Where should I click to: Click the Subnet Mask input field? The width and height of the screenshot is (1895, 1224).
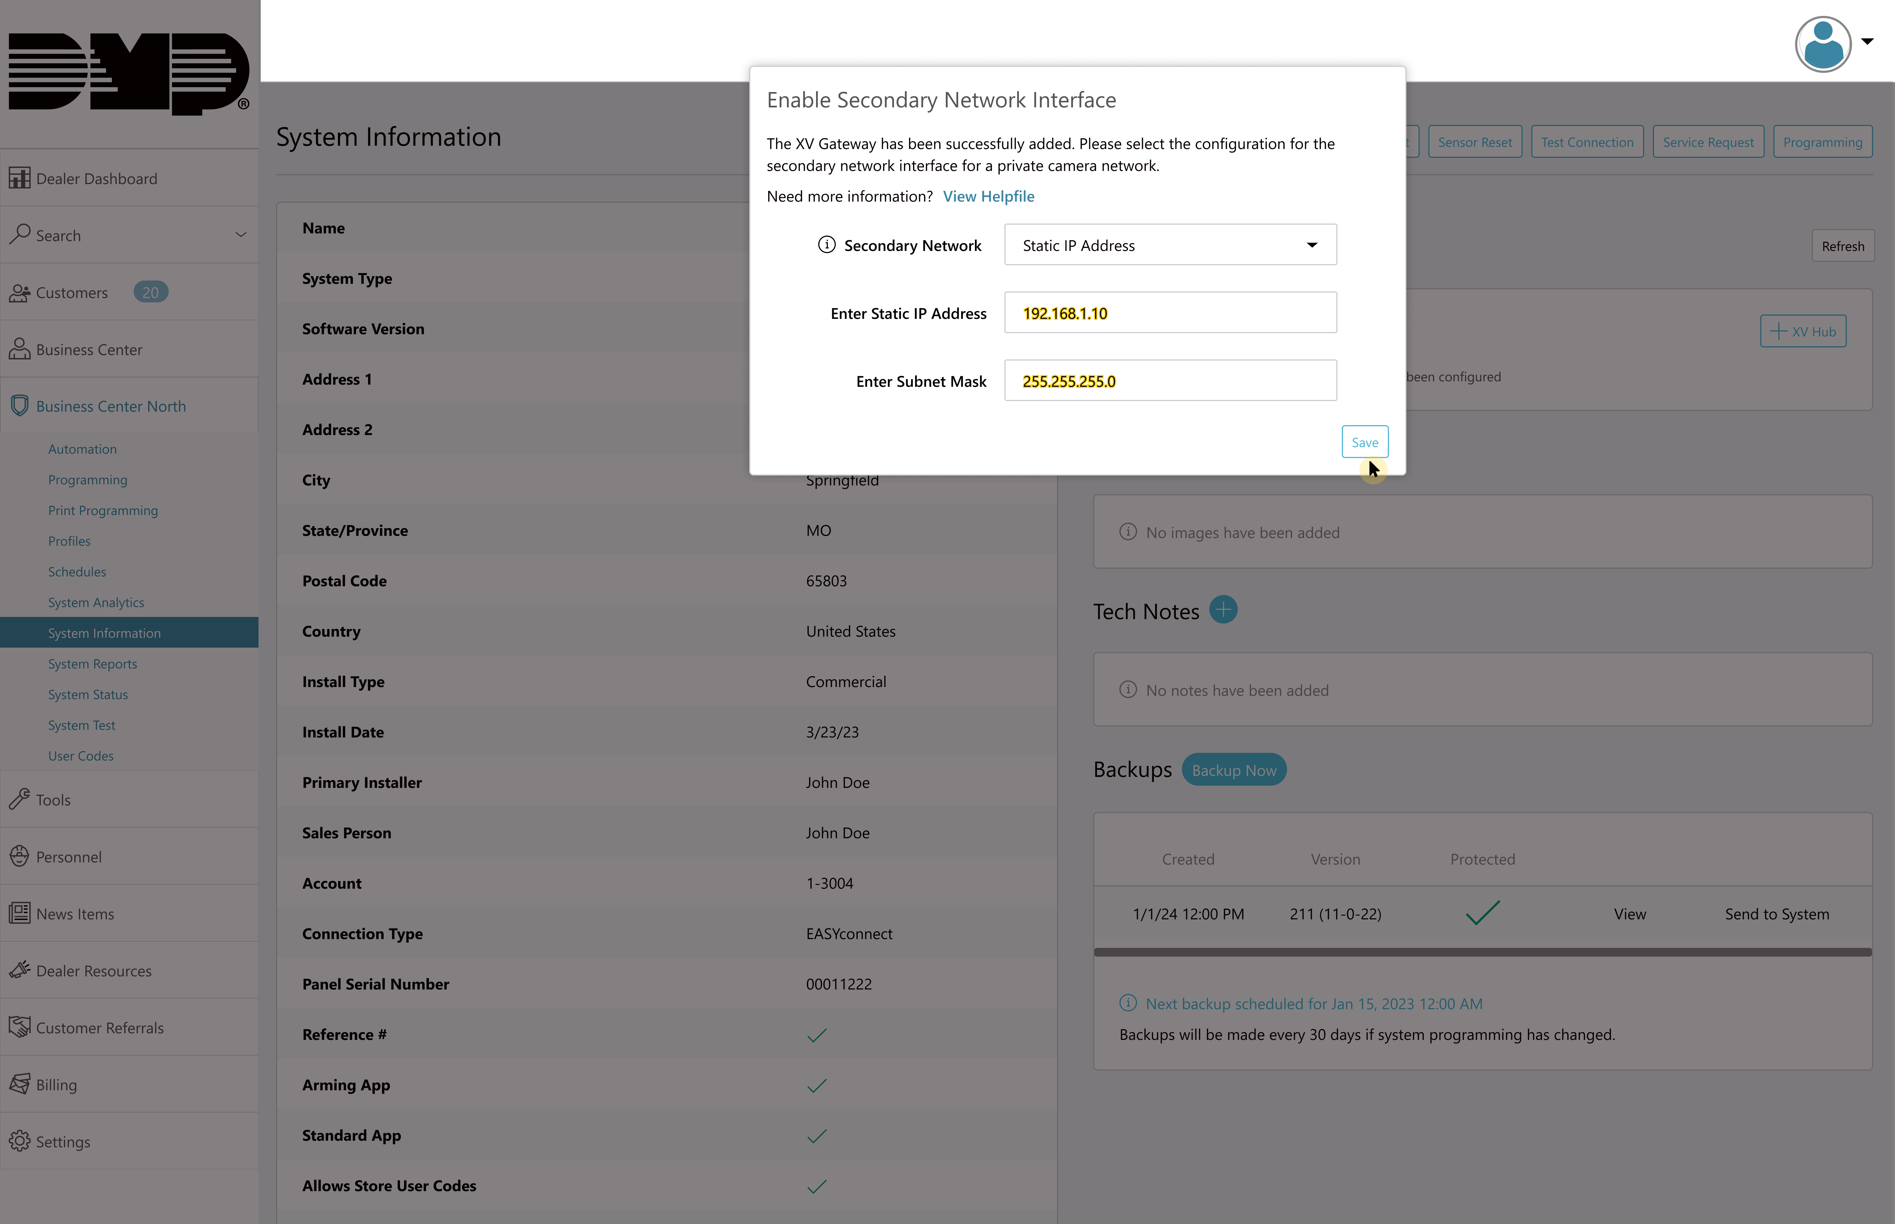coord(1170,381)
